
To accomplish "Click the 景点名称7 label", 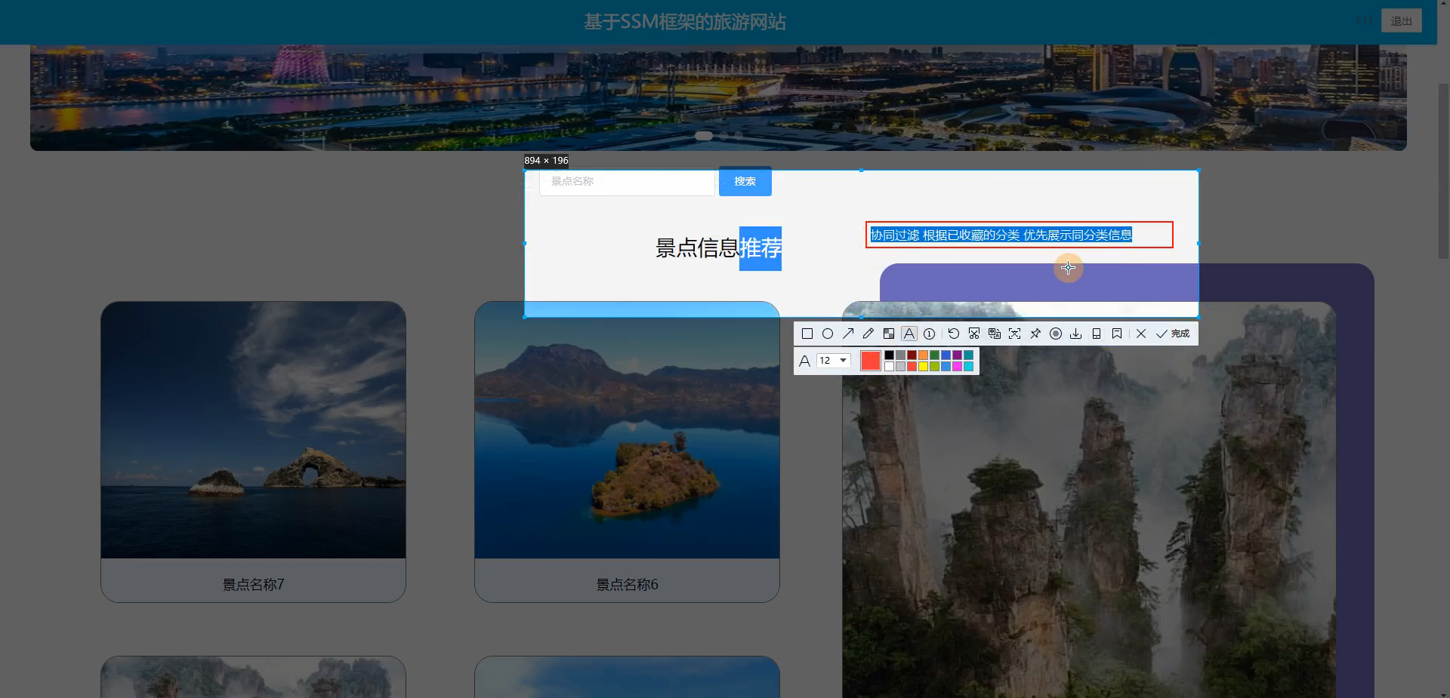I will pos(253,584).
